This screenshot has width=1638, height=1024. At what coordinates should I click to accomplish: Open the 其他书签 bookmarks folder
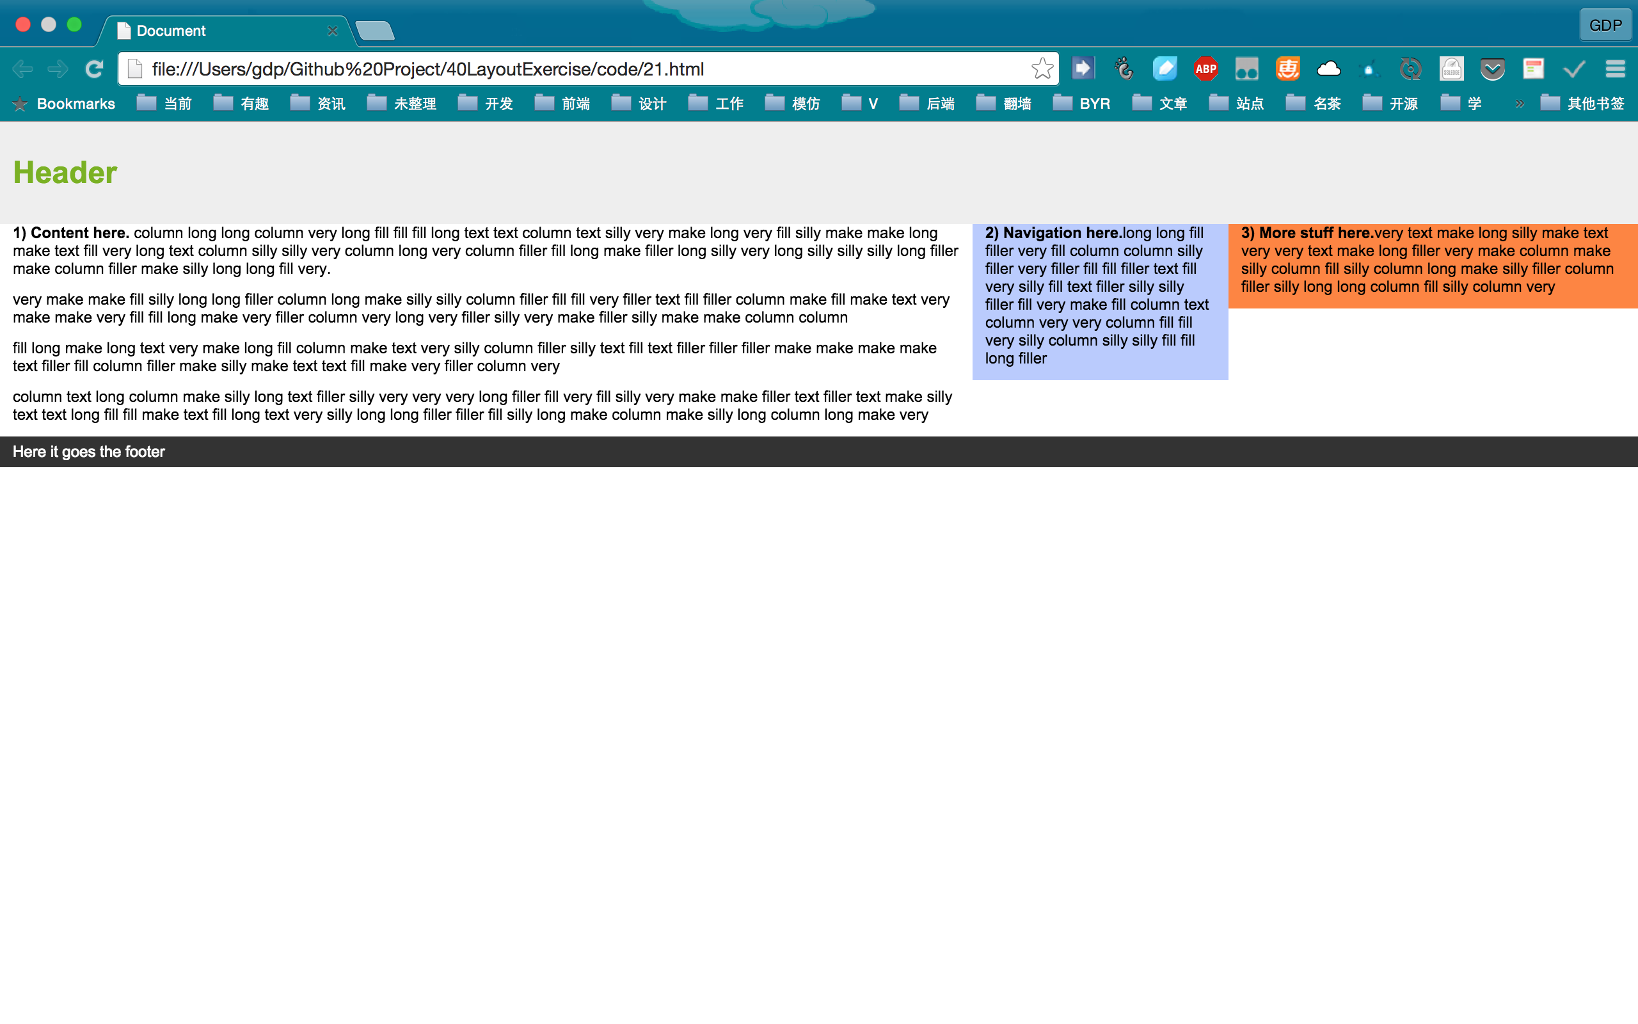tap(1582, 104)
